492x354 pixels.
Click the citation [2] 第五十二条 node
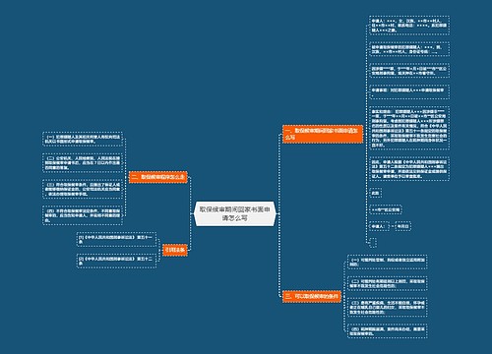(116, 261)
